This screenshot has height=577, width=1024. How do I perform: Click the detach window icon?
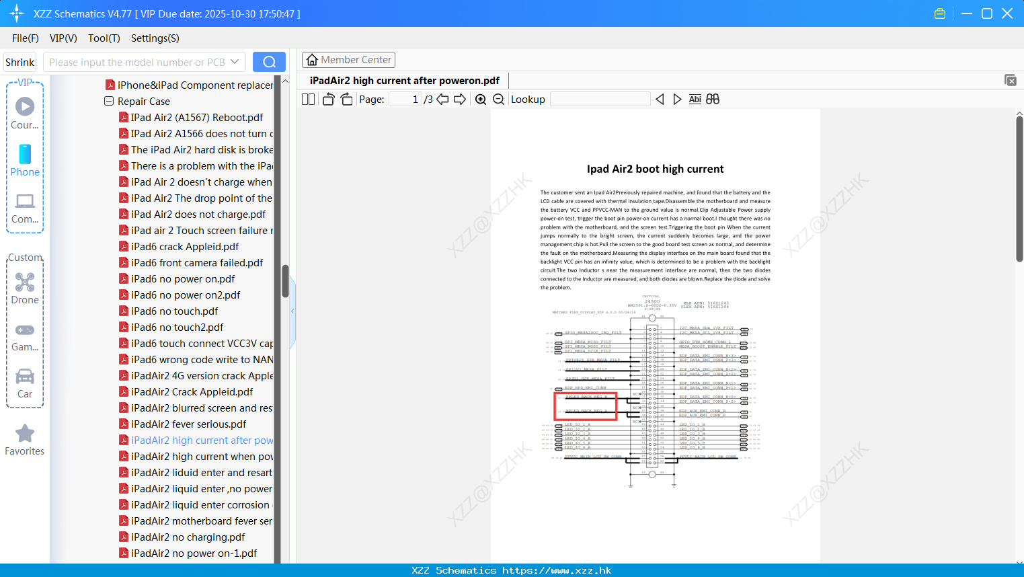point(1010,80)
